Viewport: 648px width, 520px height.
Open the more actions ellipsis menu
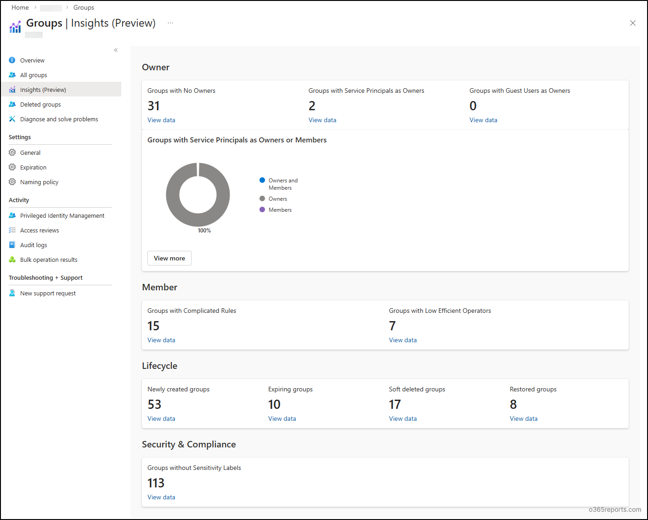tap(170, 23)
